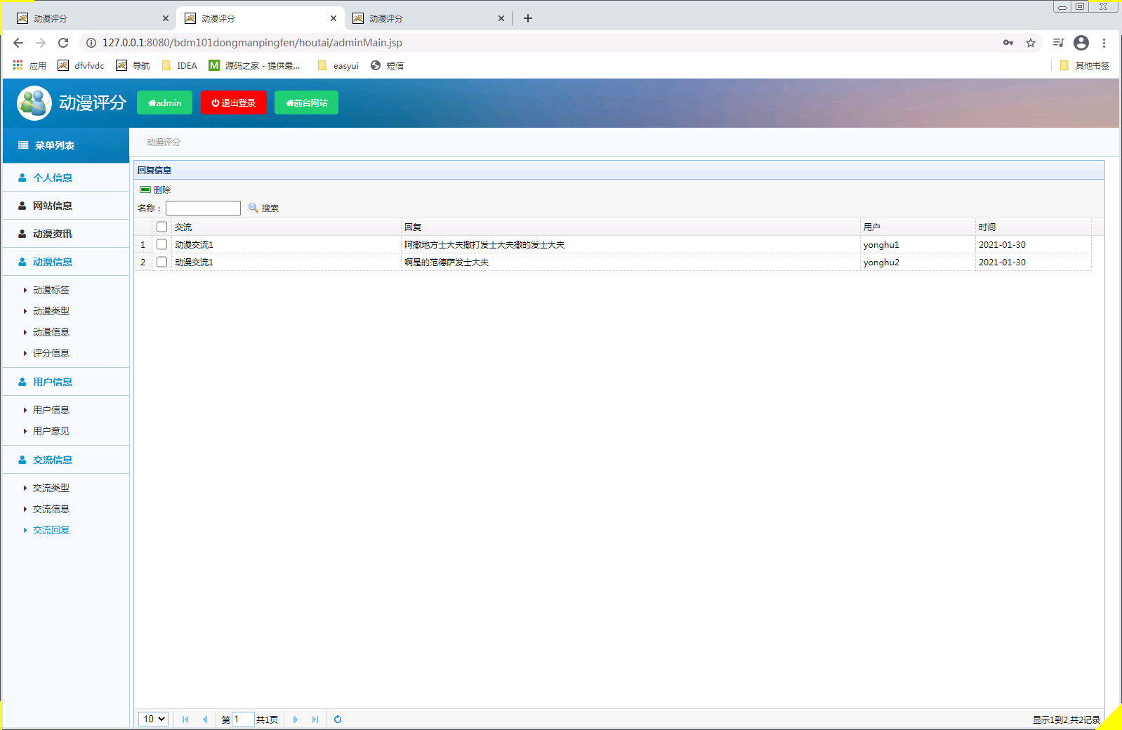Click the browser forward arrow
This screenshot has width=1122, height=730.
41,43
